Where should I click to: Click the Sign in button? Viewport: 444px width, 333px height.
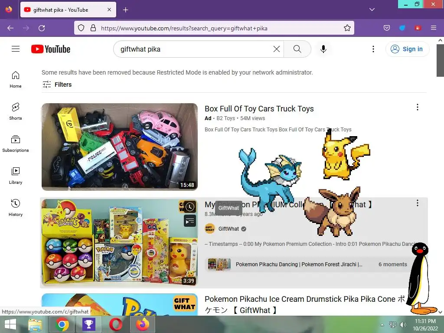tap(407, 49)
